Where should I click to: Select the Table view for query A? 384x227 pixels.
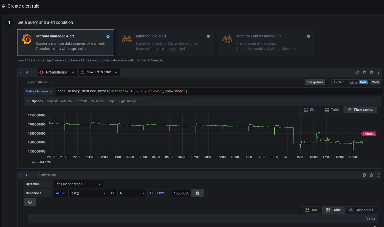coord(332,110)
